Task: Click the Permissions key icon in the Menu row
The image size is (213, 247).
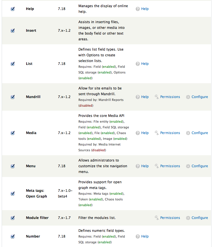Action: 157,166
